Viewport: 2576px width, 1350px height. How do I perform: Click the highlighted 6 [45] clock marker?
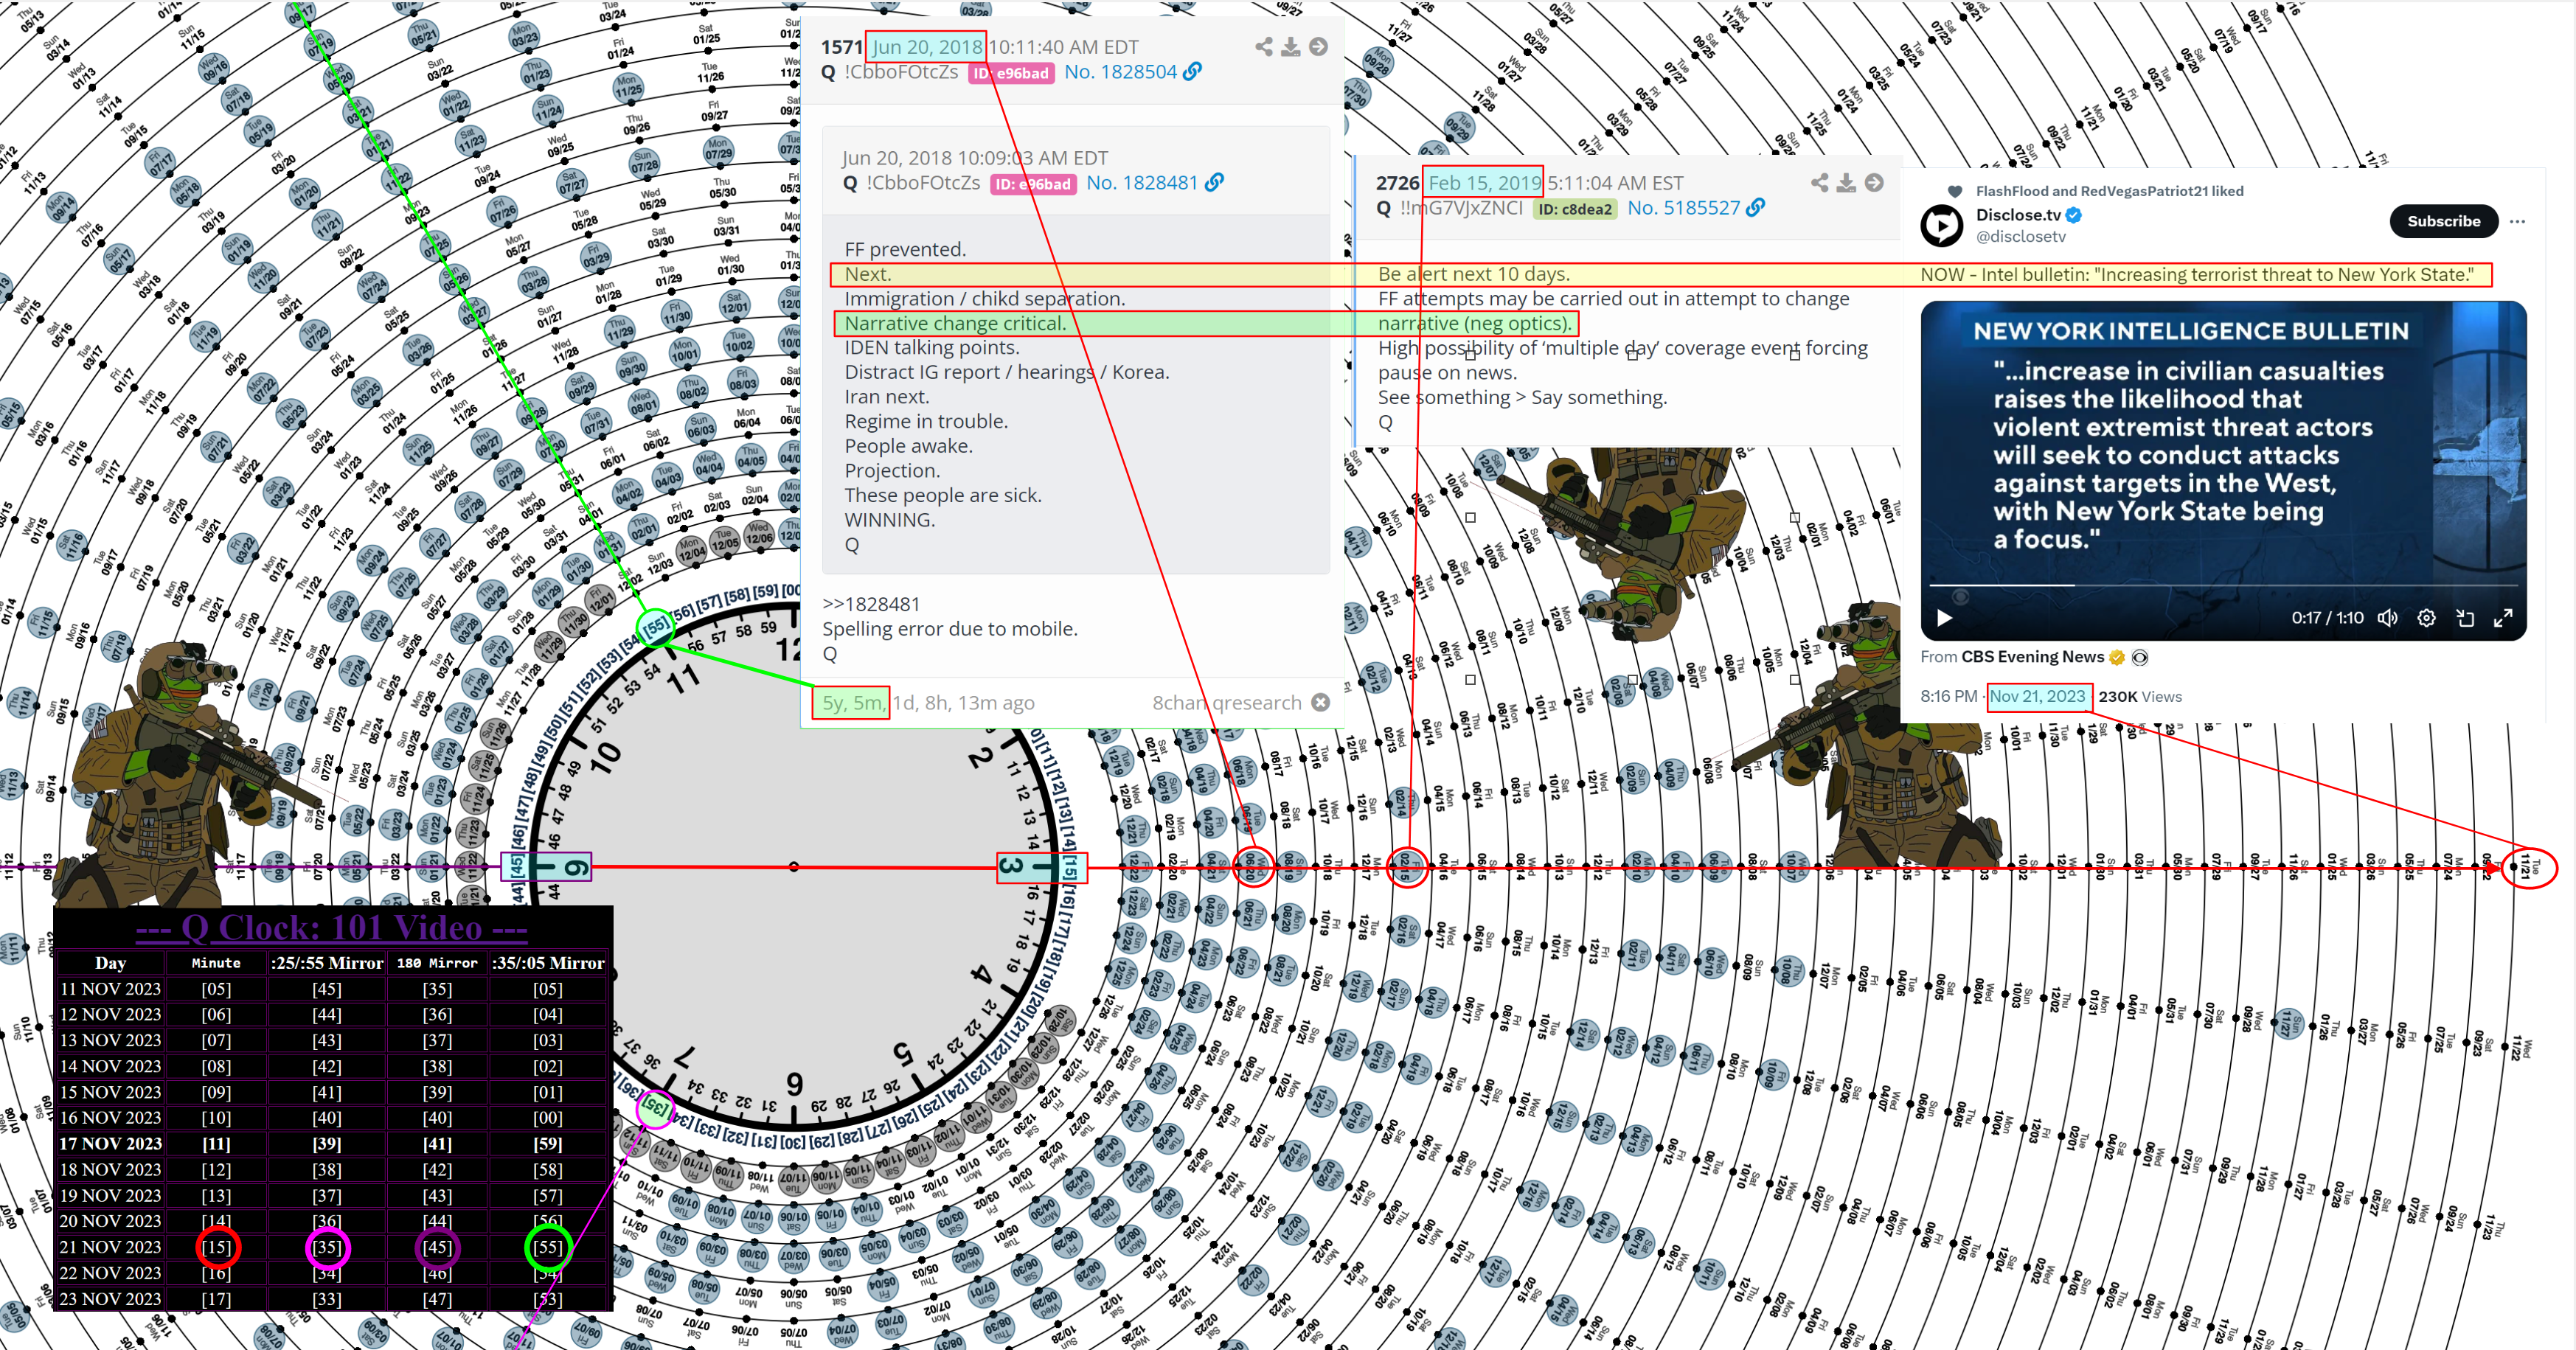point(546,866)
